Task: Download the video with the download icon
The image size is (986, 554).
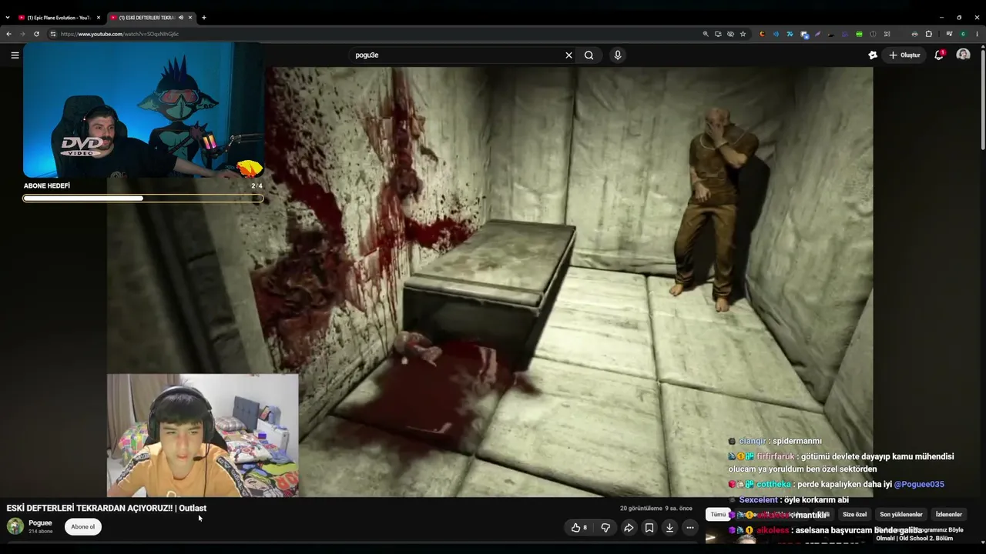Action: (x=670, y=528)
